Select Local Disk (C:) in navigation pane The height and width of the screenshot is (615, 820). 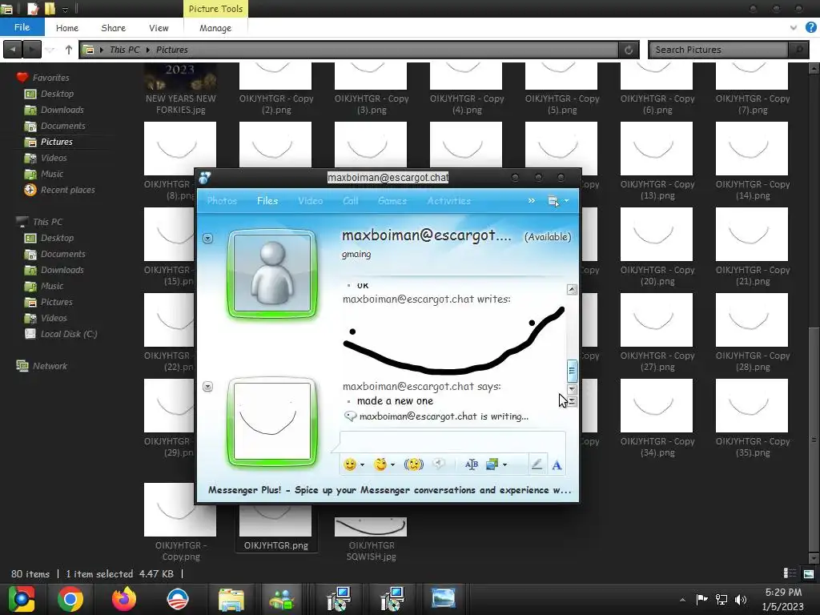tap(69, 334)
